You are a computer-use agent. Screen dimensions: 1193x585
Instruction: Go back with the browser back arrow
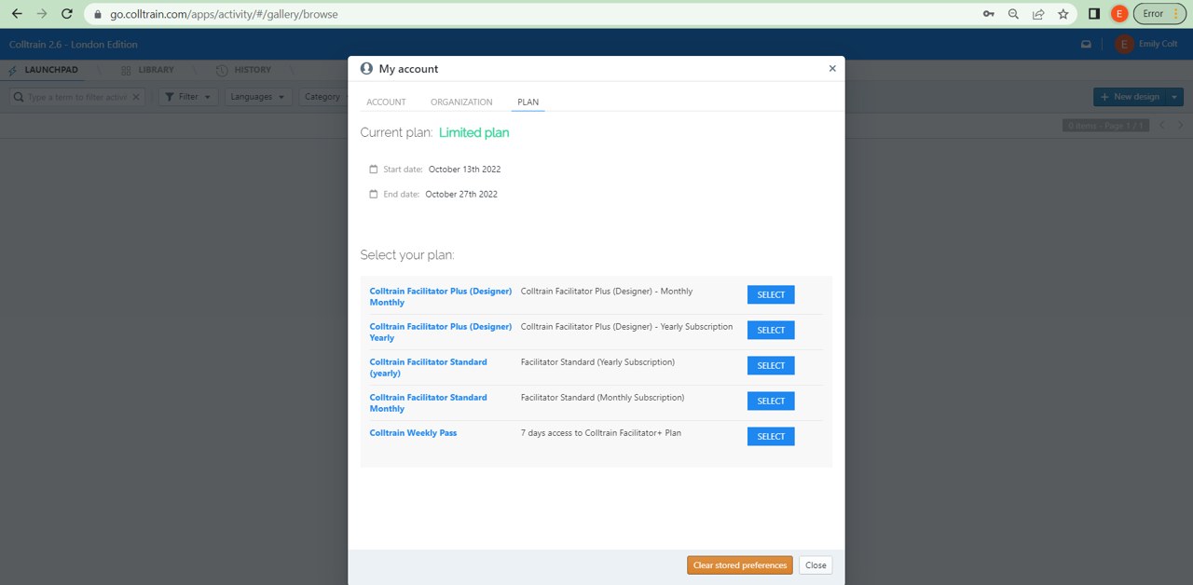click(17, 14)
